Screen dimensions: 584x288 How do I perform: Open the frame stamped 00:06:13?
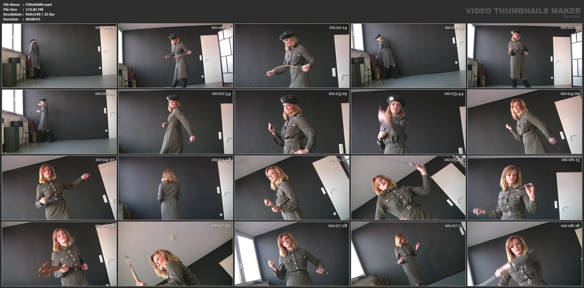[x=525, y=188]
